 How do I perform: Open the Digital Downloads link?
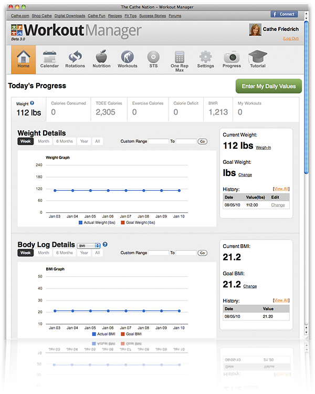pyautogui.click(x=70, y=16)
